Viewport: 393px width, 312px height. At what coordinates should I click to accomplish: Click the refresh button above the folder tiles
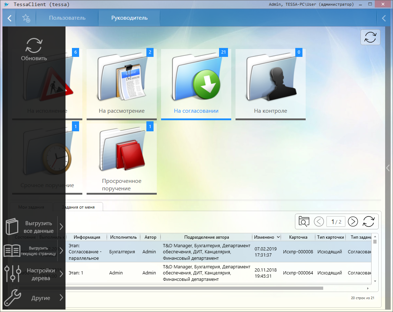click(x=370, y=37)
